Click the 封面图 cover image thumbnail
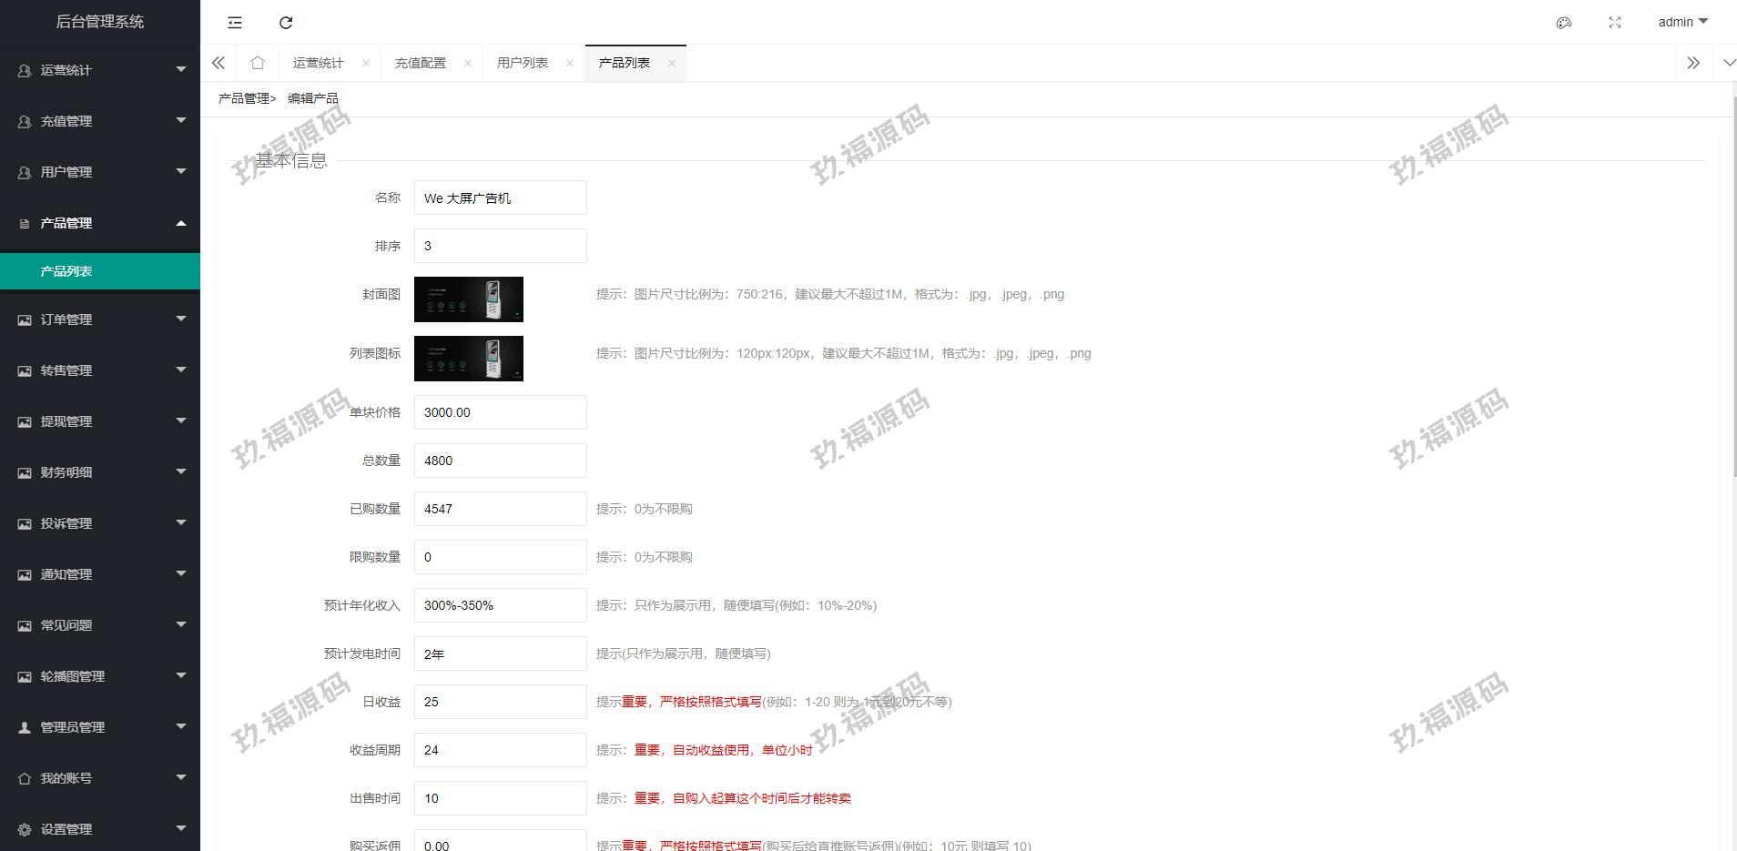 click(469, 299)
